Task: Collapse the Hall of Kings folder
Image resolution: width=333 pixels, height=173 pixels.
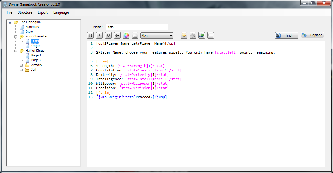Action: (16, 51)
